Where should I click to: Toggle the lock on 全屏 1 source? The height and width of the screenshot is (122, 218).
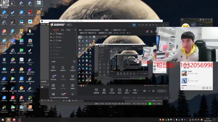click(54, 40)
